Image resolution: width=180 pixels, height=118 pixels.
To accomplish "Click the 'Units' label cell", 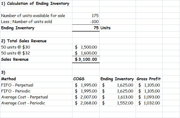I will coord(118,28).
